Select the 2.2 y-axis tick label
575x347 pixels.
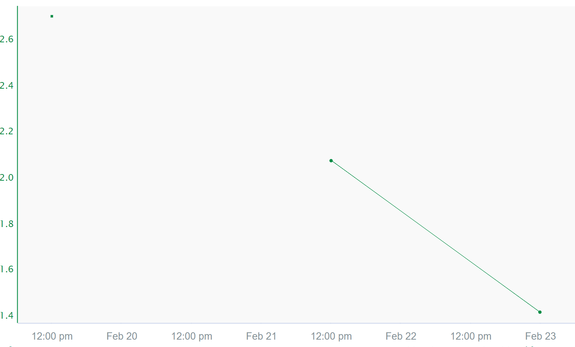point(7,131)
